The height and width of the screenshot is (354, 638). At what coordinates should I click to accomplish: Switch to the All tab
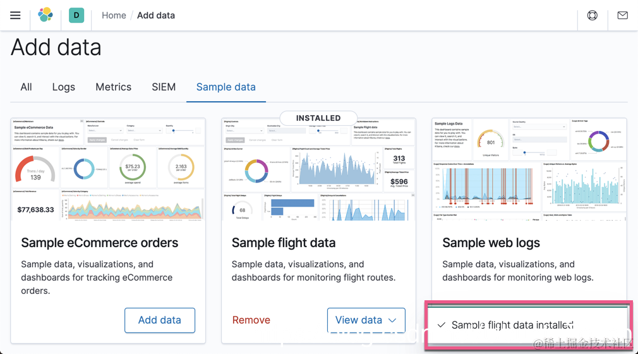(26, 87)
